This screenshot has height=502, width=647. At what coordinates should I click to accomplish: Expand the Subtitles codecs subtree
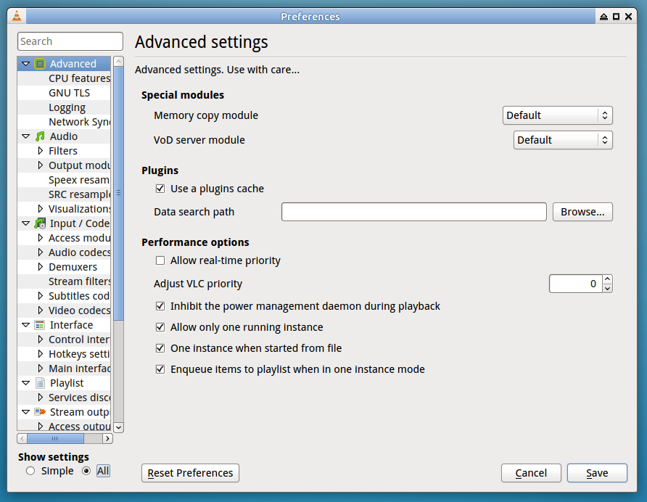point(41,296)
